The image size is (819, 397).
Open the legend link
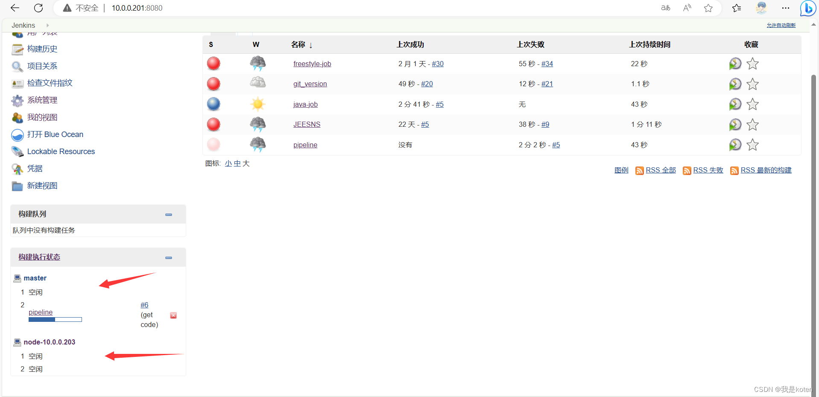point(621,170)
